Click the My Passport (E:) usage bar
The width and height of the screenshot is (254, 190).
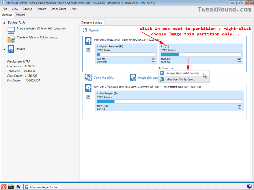click(x=169, y=101)
